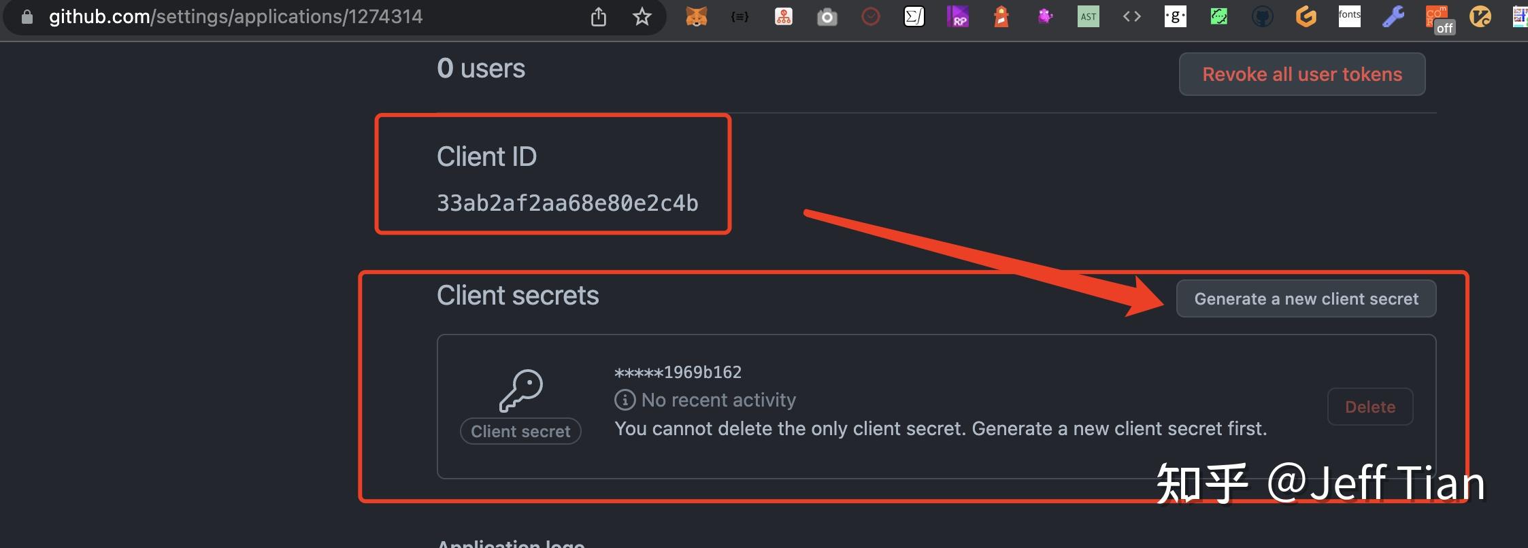Click the github.com address bar URL
Screen dimensions: 1528x548
pos(235,16)
